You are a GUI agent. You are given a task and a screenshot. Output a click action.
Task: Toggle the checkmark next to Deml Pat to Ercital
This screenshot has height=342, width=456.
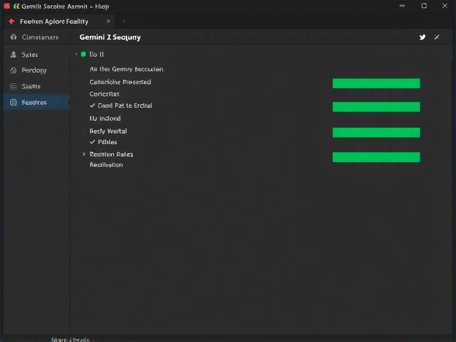pyautogui.click(x=92, y=106)
